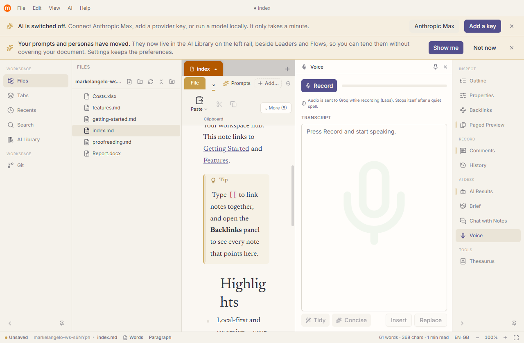Close the Voice panel
The image size is (524, 343).
tap(445, 67)
